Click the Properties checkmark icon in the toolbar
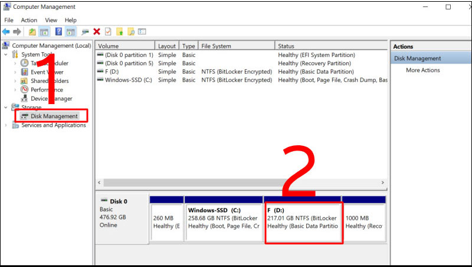This screenshot has height=267, width=472. pyautogui.click(x=107, y=32)
